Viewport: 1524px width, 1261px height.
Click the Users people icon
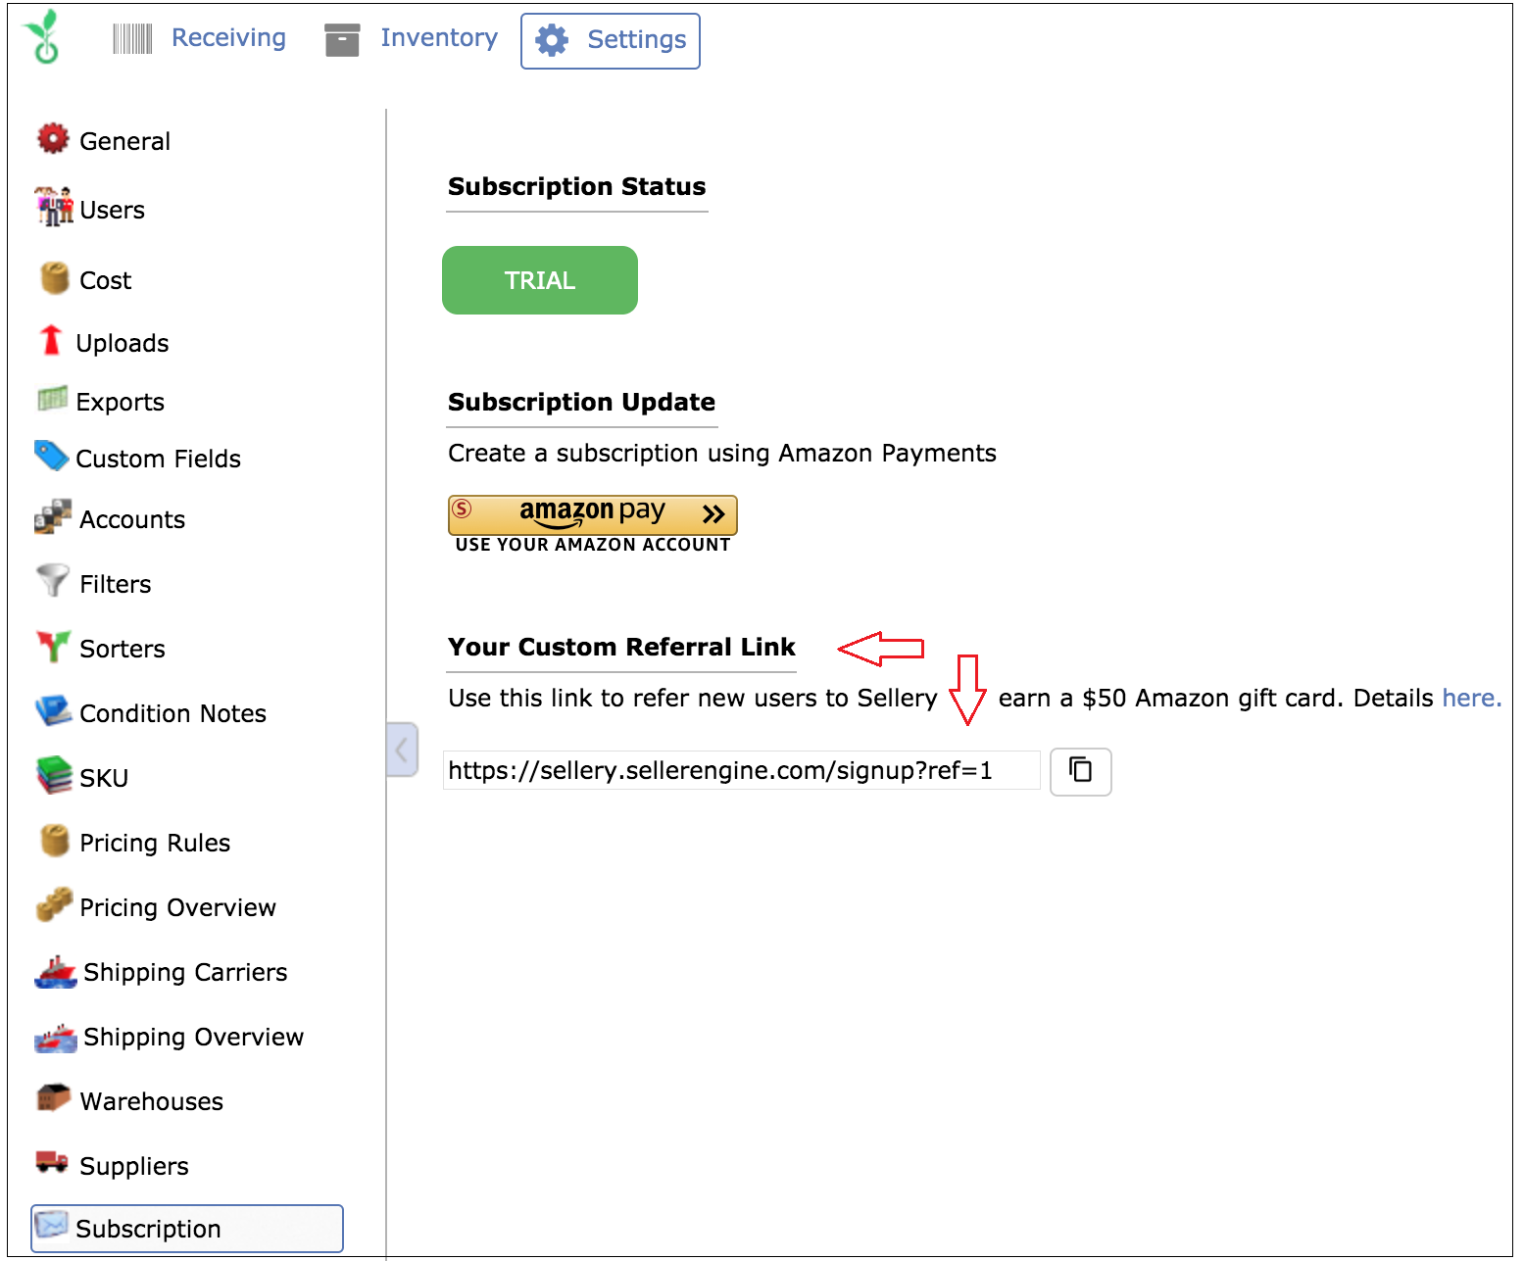pyautogui.click(x=54, y=206)
